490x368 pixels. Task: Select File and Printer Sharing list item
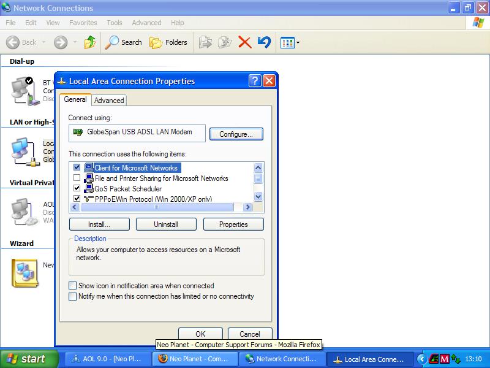[161, 178]
